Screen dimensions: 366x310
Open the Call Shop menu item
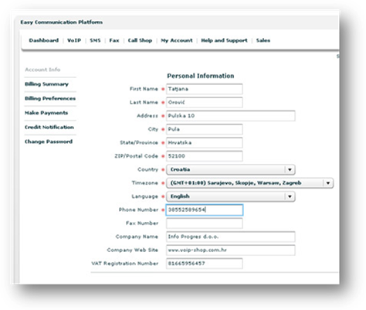(140, 40)
